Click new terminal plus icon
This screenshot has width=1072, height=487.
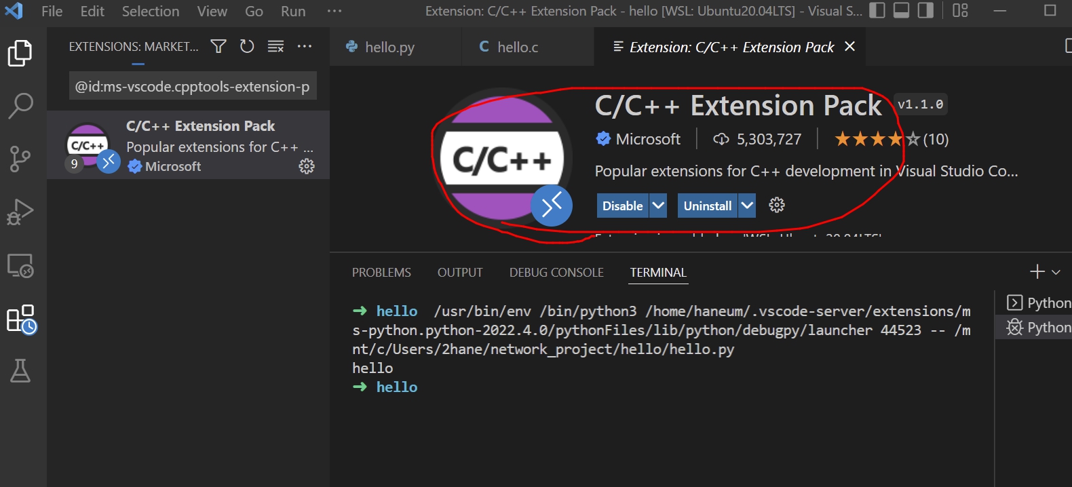(1037, 272)
